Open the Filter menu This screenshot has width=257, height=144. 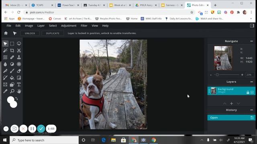tap(84, 26)
